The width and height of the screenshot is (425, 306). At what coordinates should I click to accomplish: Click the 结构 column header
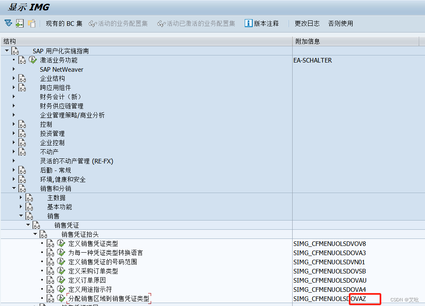coord(147,41)
